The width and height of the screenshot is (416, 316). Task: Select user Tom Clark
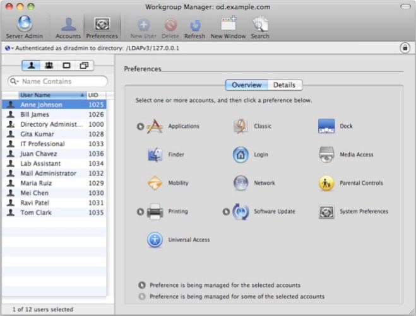click(x=54, y=213)
